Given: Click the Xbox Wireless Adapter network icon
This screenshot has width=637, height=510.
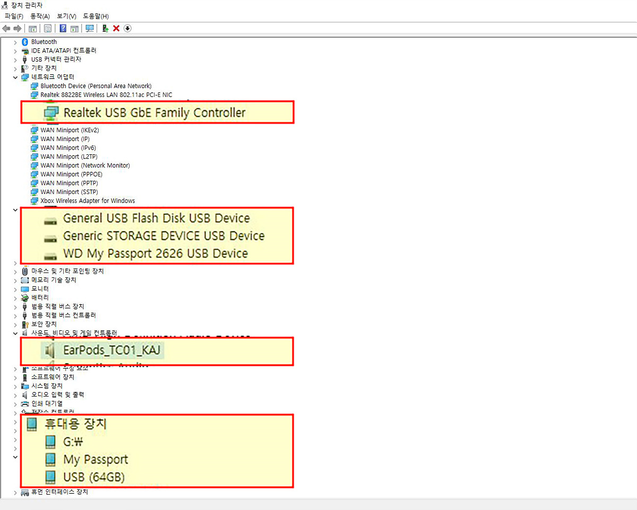Looking at the screenshot, I should (x=35, y=201).
